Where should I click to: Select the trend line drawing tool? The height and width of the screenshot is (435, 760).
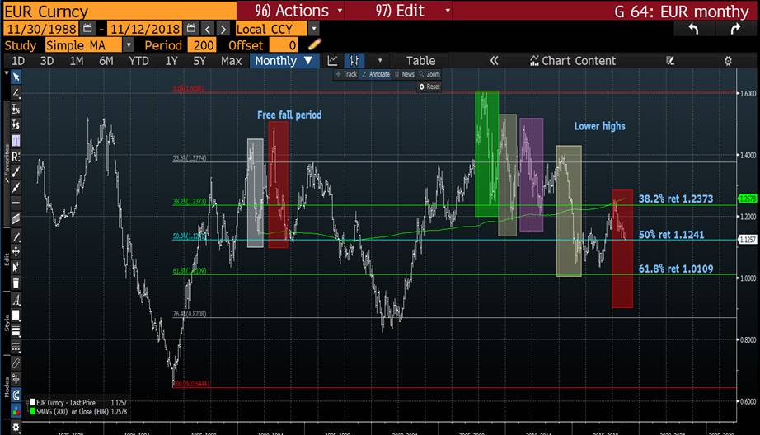(16, 92)
